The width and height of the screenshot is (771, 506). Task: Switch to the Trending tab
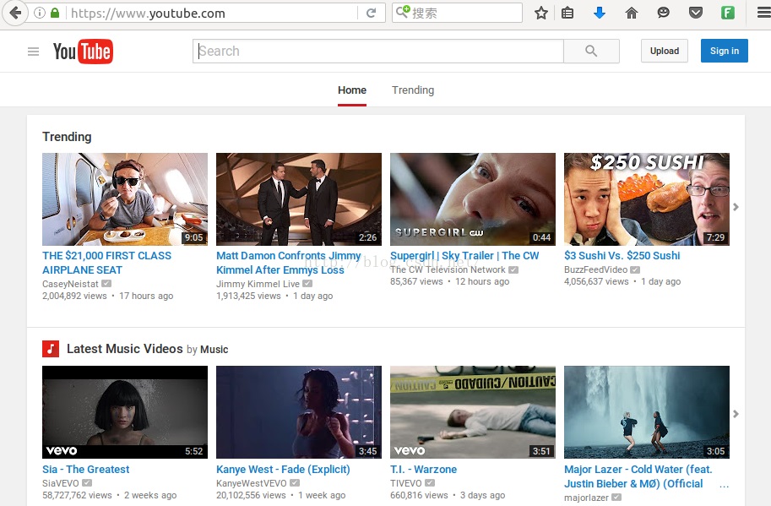coord(413,90)
